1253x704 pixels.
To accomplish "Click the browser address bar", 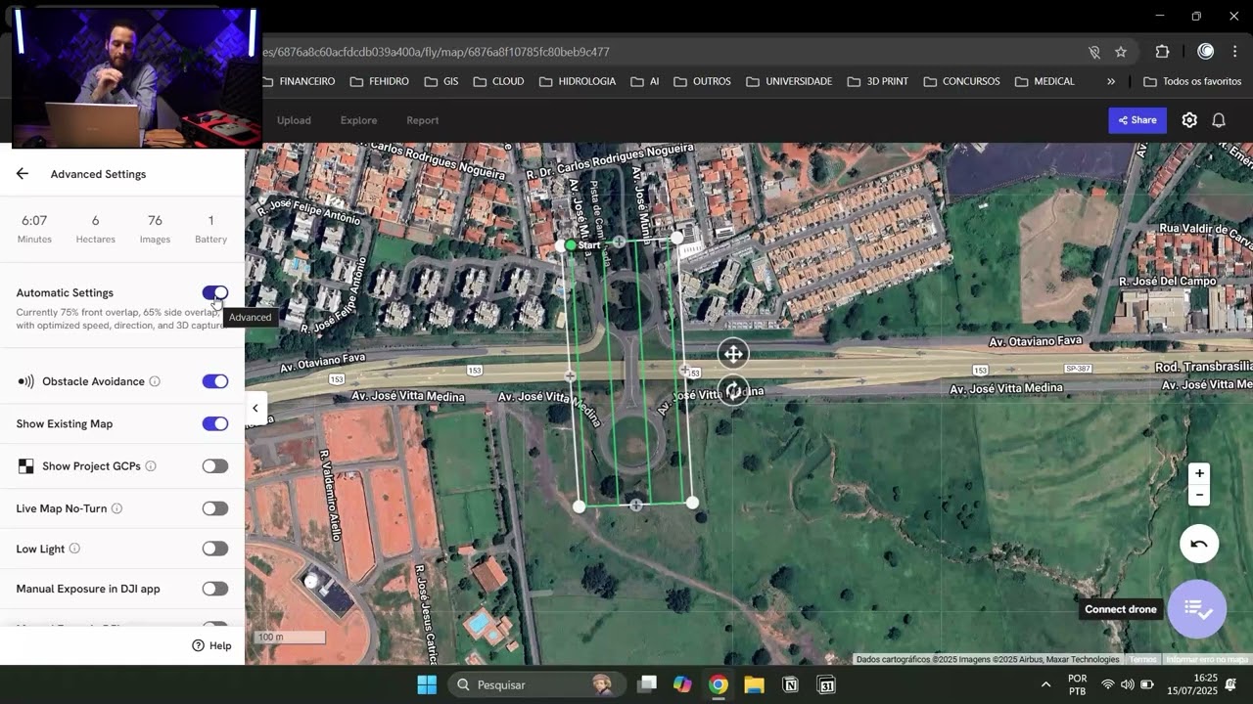I will point(675,52).
